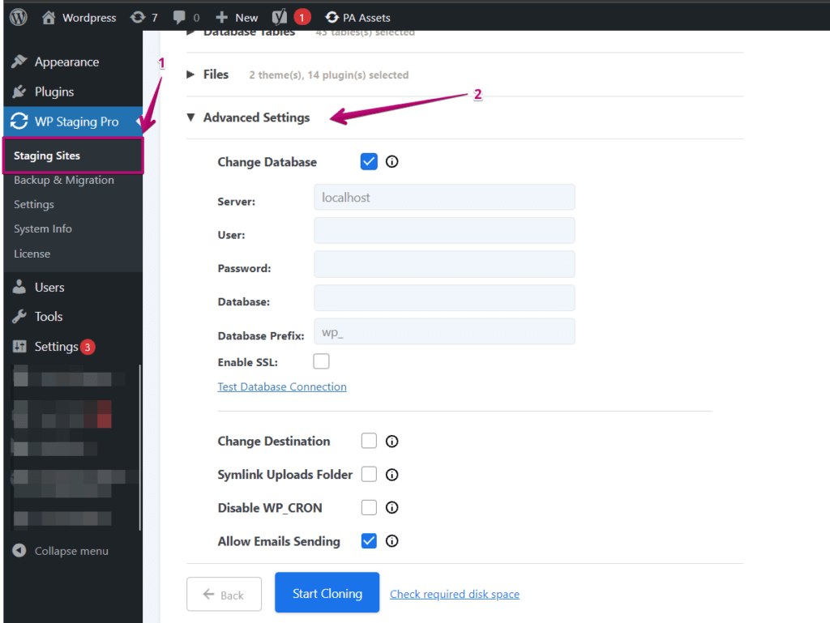830x623 pixels.
Task: Open WP Staging Settings submenu item
Action: click(x=34, y=204)
